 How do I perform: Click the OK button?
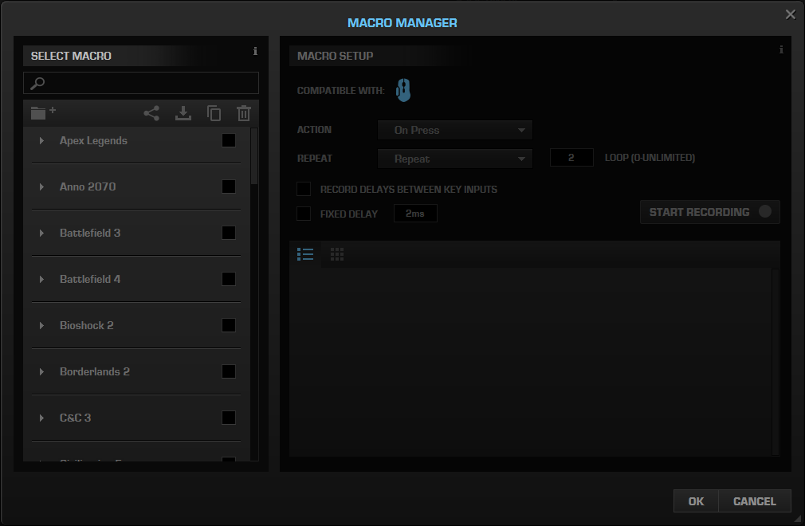point(696,500)
